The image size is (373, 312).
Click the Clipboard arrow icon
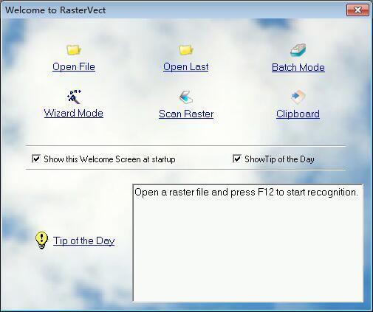pos(298,97)
